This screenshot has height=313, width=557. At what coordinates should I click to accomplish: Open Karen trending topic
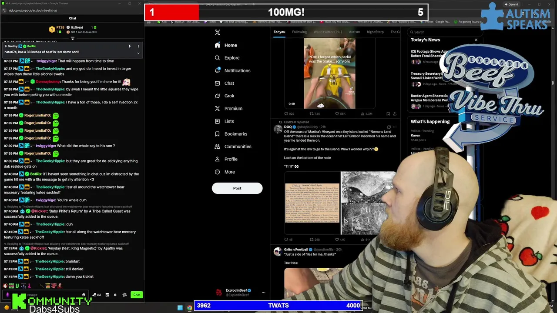(x=416, y=136)
